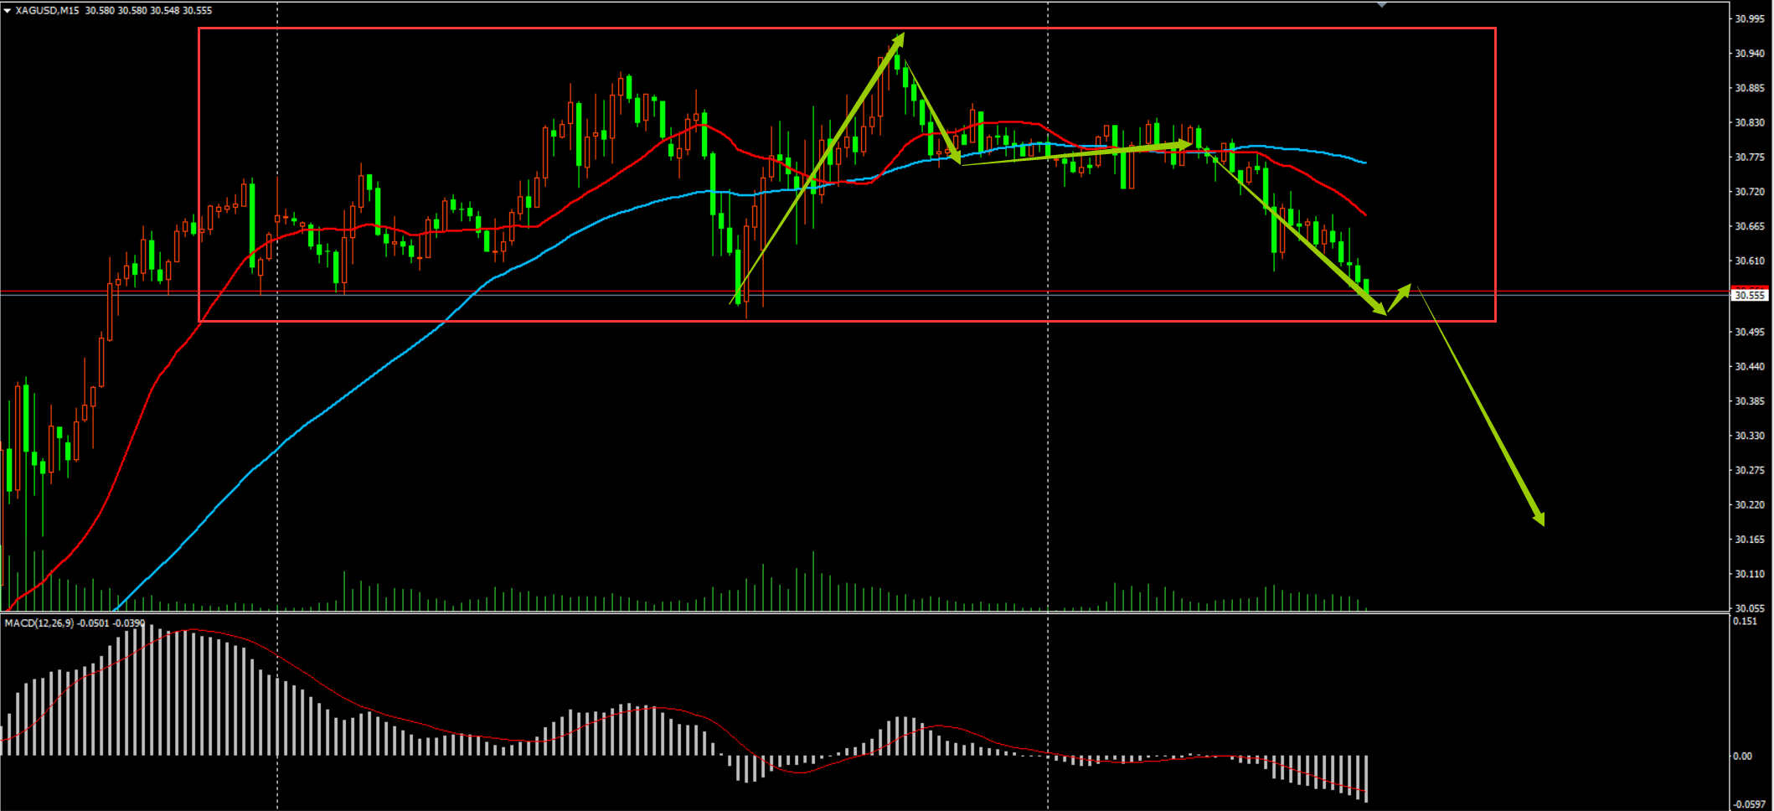
Task: Click the XAGUSD,M15 symbol label
Action: tap(47, 11)
